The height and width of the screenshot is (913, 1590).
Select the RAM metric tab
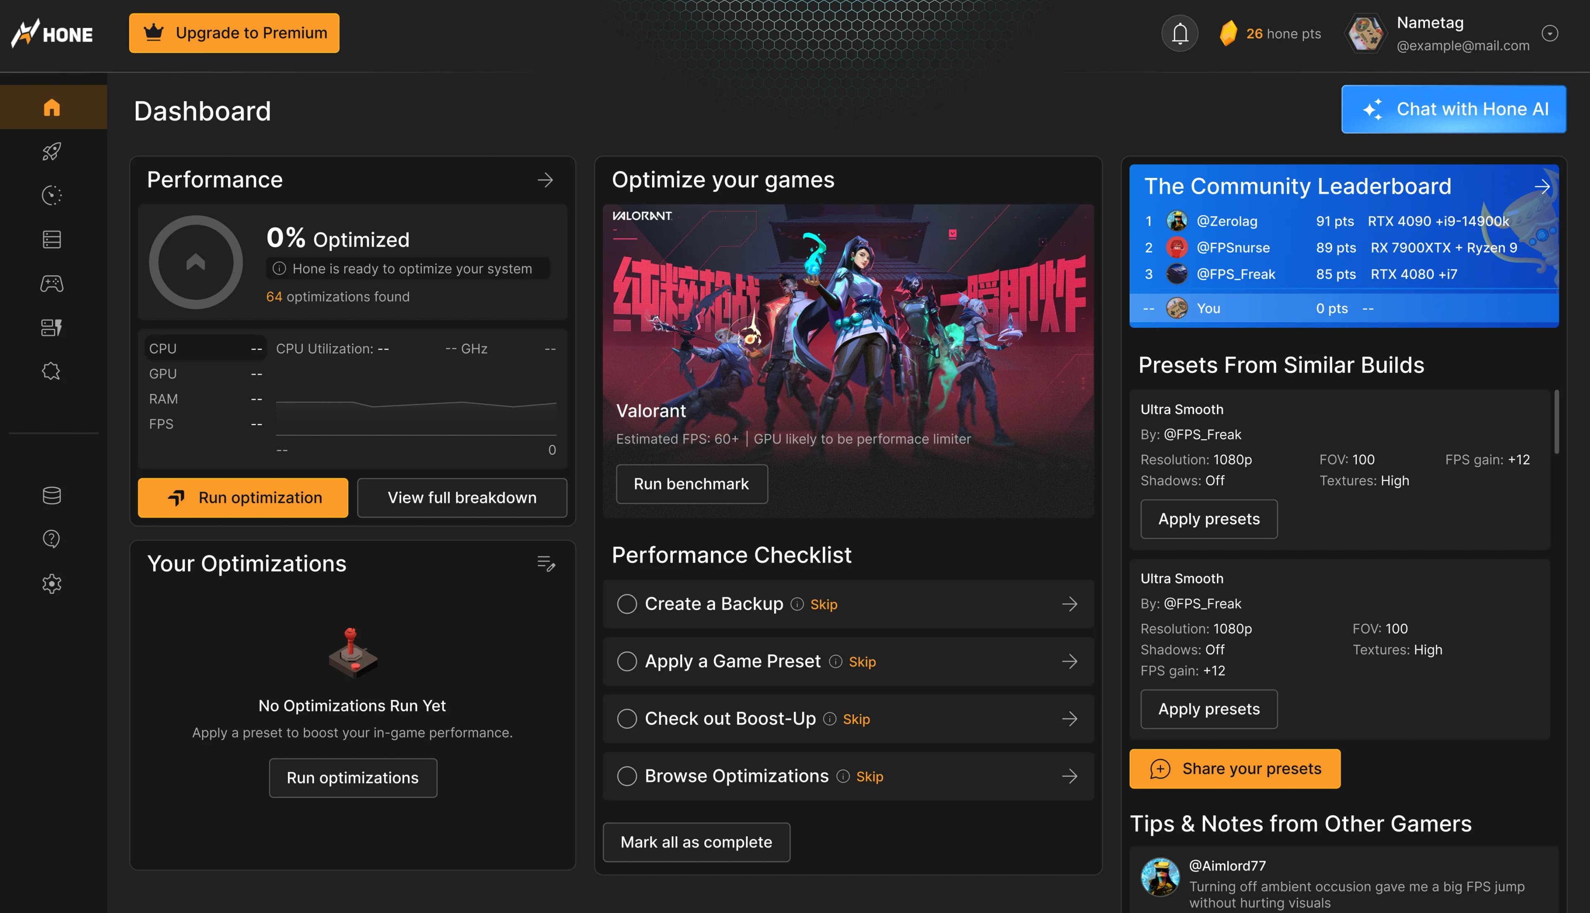205,399
